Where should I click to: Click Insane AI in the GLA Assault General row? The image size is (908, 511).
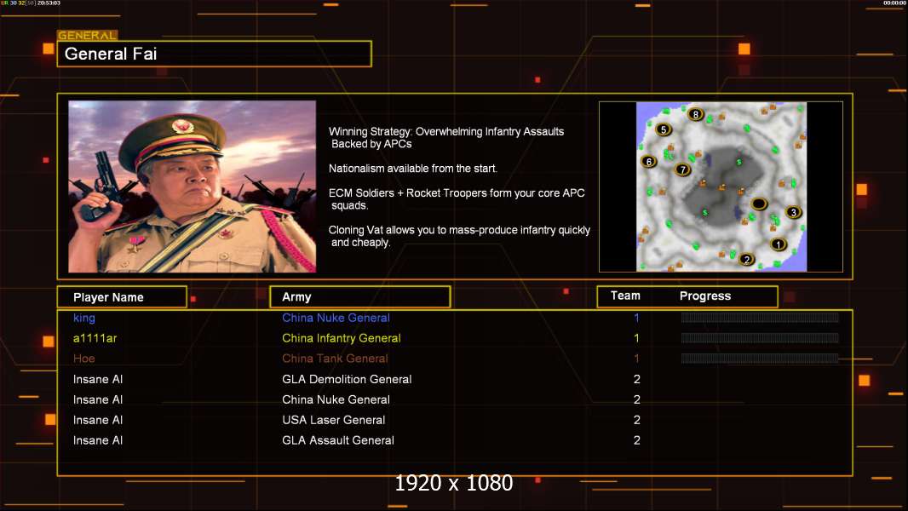[98, 440]
